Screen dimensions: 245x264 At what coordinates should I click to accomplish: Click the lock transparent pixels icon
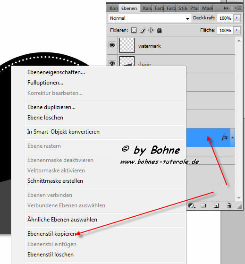[x=134, y=30]
